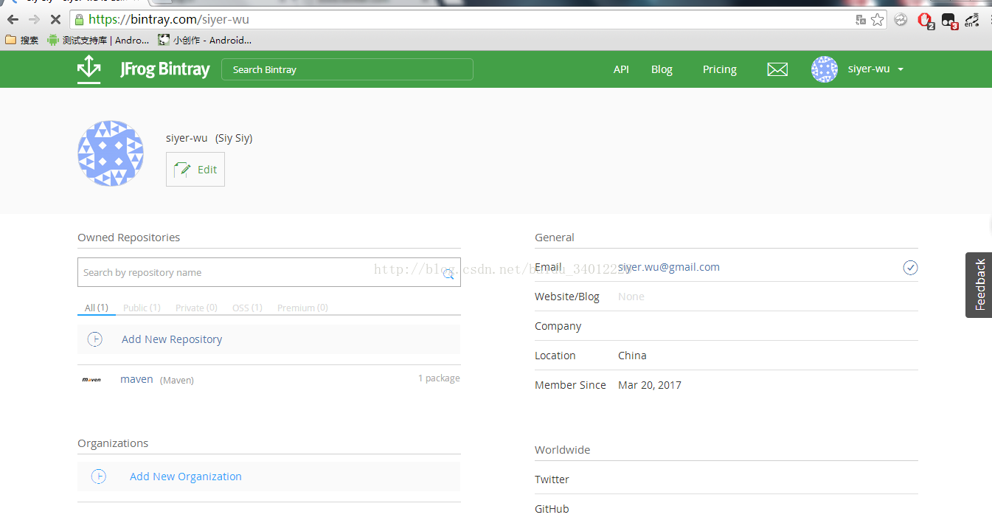
Task: Click the plus icon beside Add New Organization
Action: pyautogui.click(x=99, y=477)
